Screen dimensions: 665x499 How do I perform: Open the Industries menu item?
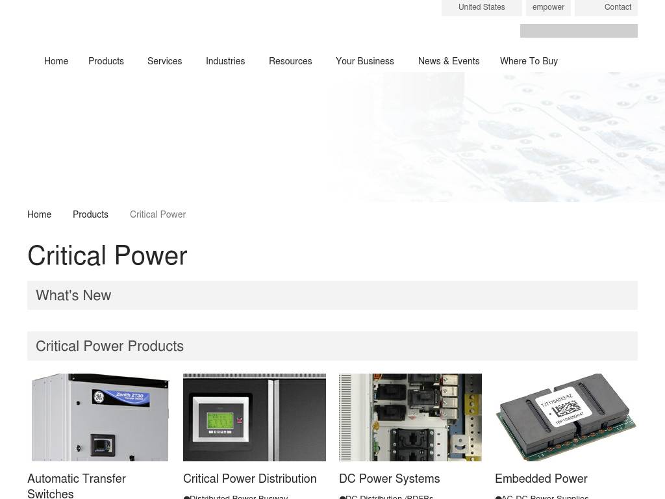225,61
